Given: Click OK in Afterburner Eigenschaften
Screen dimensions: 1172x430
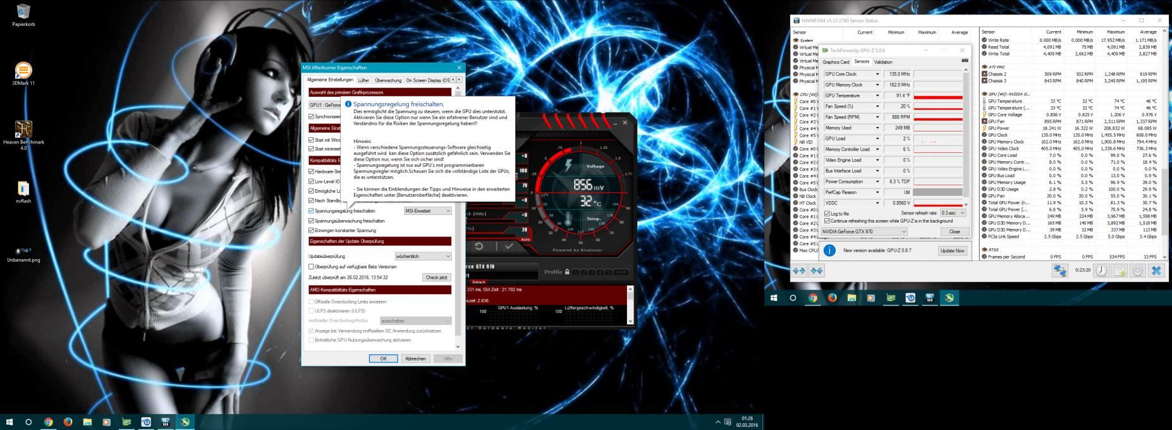Looking at the screenshot, I should (x=383, y=359).
